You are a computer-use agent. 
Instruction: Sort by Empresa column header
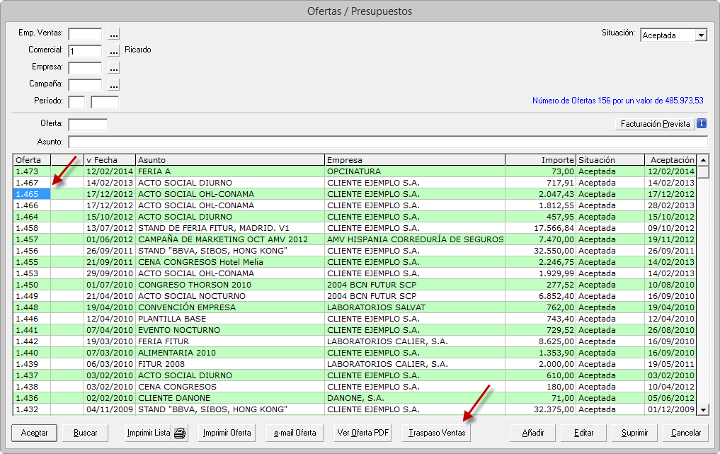pyautogui.click(x=415, y=160)
